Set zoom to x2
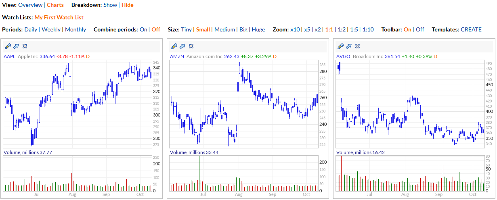The height and width of the screenshot is (200, 497). click(318, 29)
